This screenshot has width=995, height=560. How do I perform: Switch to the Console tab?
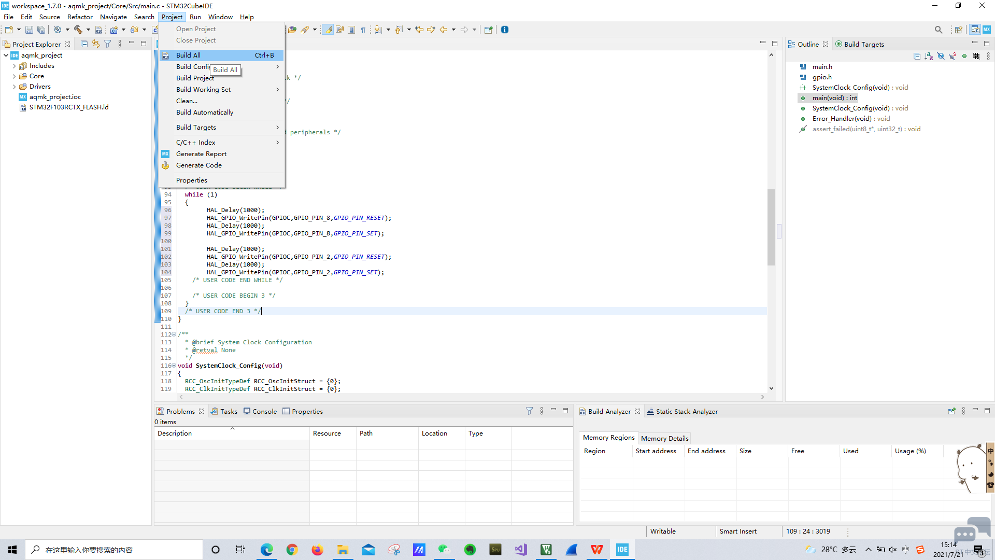coord(260,412)
